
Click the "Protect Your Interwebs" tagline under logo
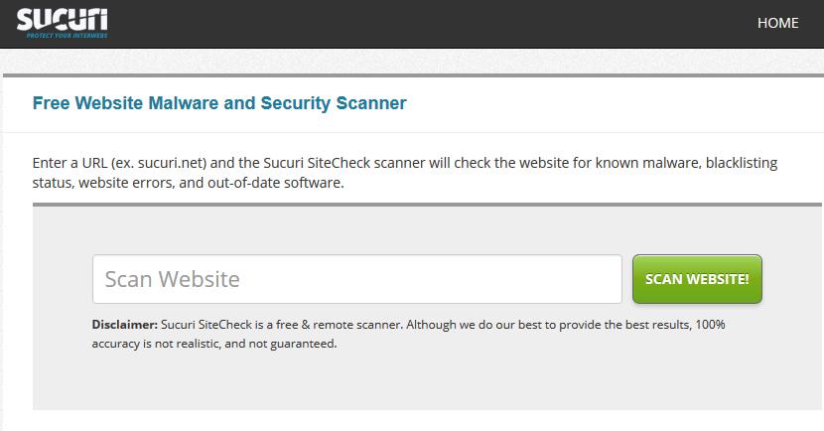coord(67,36)
